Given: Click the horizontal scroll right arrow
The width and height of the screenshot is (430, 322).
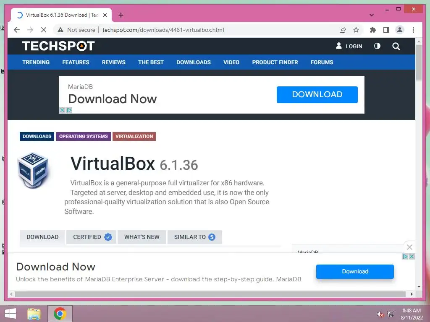Looking at the screenshot, I should 412,294.
